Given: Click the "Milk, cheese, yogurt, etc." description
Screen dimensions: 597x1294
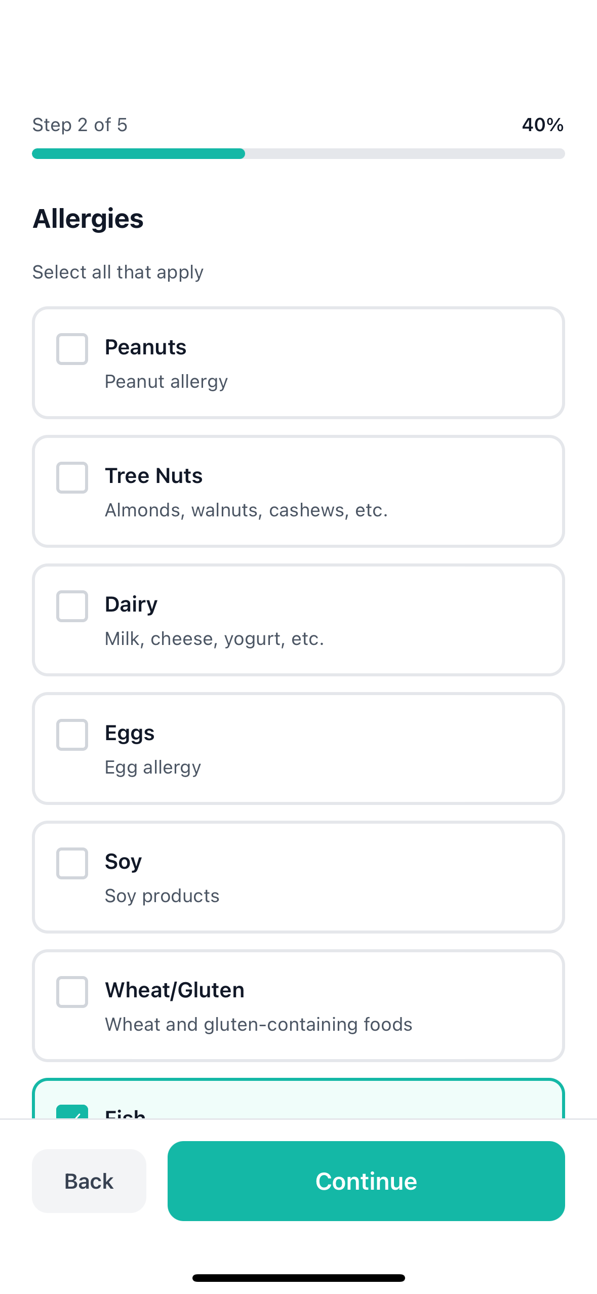Looking at the screenshot, I should click(214, 639).
